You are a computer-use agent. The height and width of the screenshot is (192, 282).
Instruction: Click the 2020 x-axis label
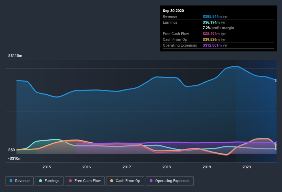tap(247, 167)
